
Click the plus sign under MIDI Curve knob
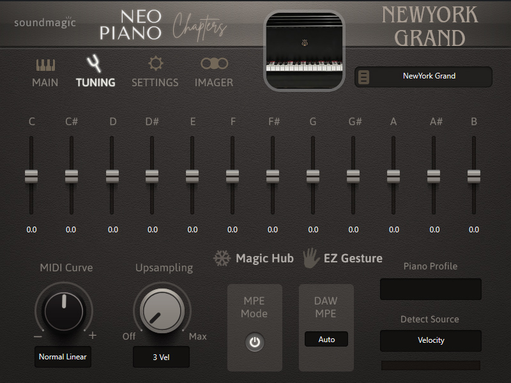(x=93, y=335)
